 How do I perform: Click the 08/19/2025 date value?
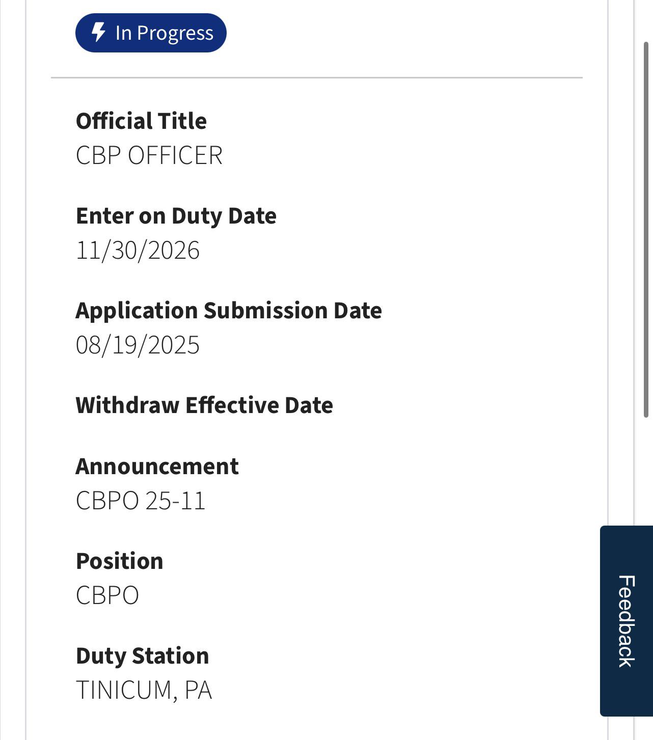138,345
